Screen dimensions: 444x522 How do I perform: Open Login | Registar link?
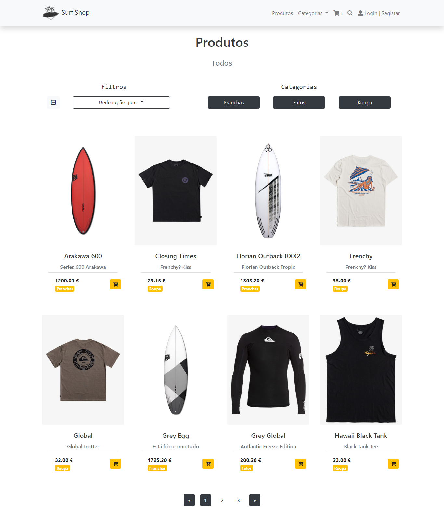point(379,13)
